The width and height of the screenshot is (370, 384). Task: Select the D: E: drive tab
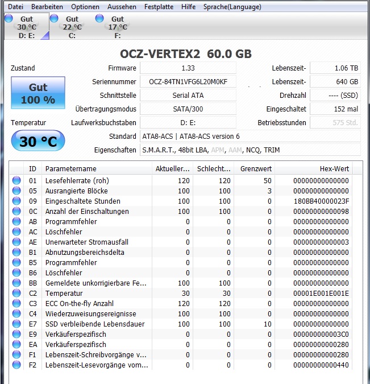click(x=27, y=27)
